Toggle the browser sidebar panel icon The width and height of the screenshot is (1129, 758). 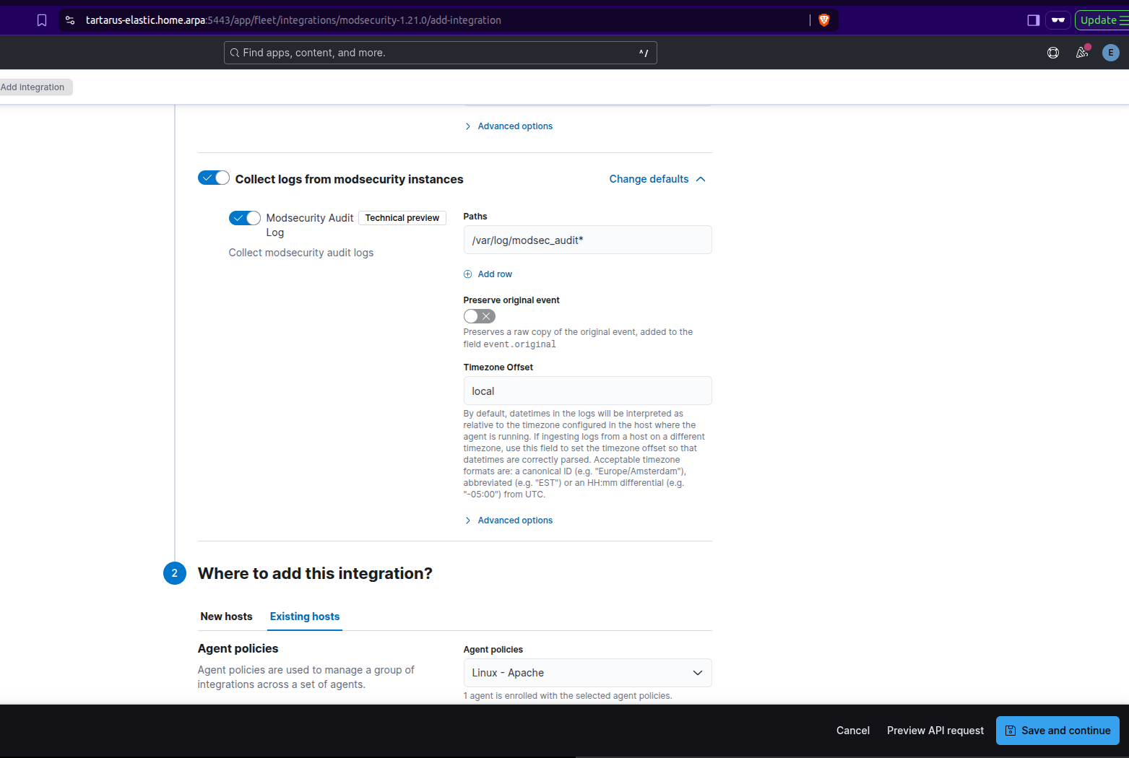[x=1033, y=20]
